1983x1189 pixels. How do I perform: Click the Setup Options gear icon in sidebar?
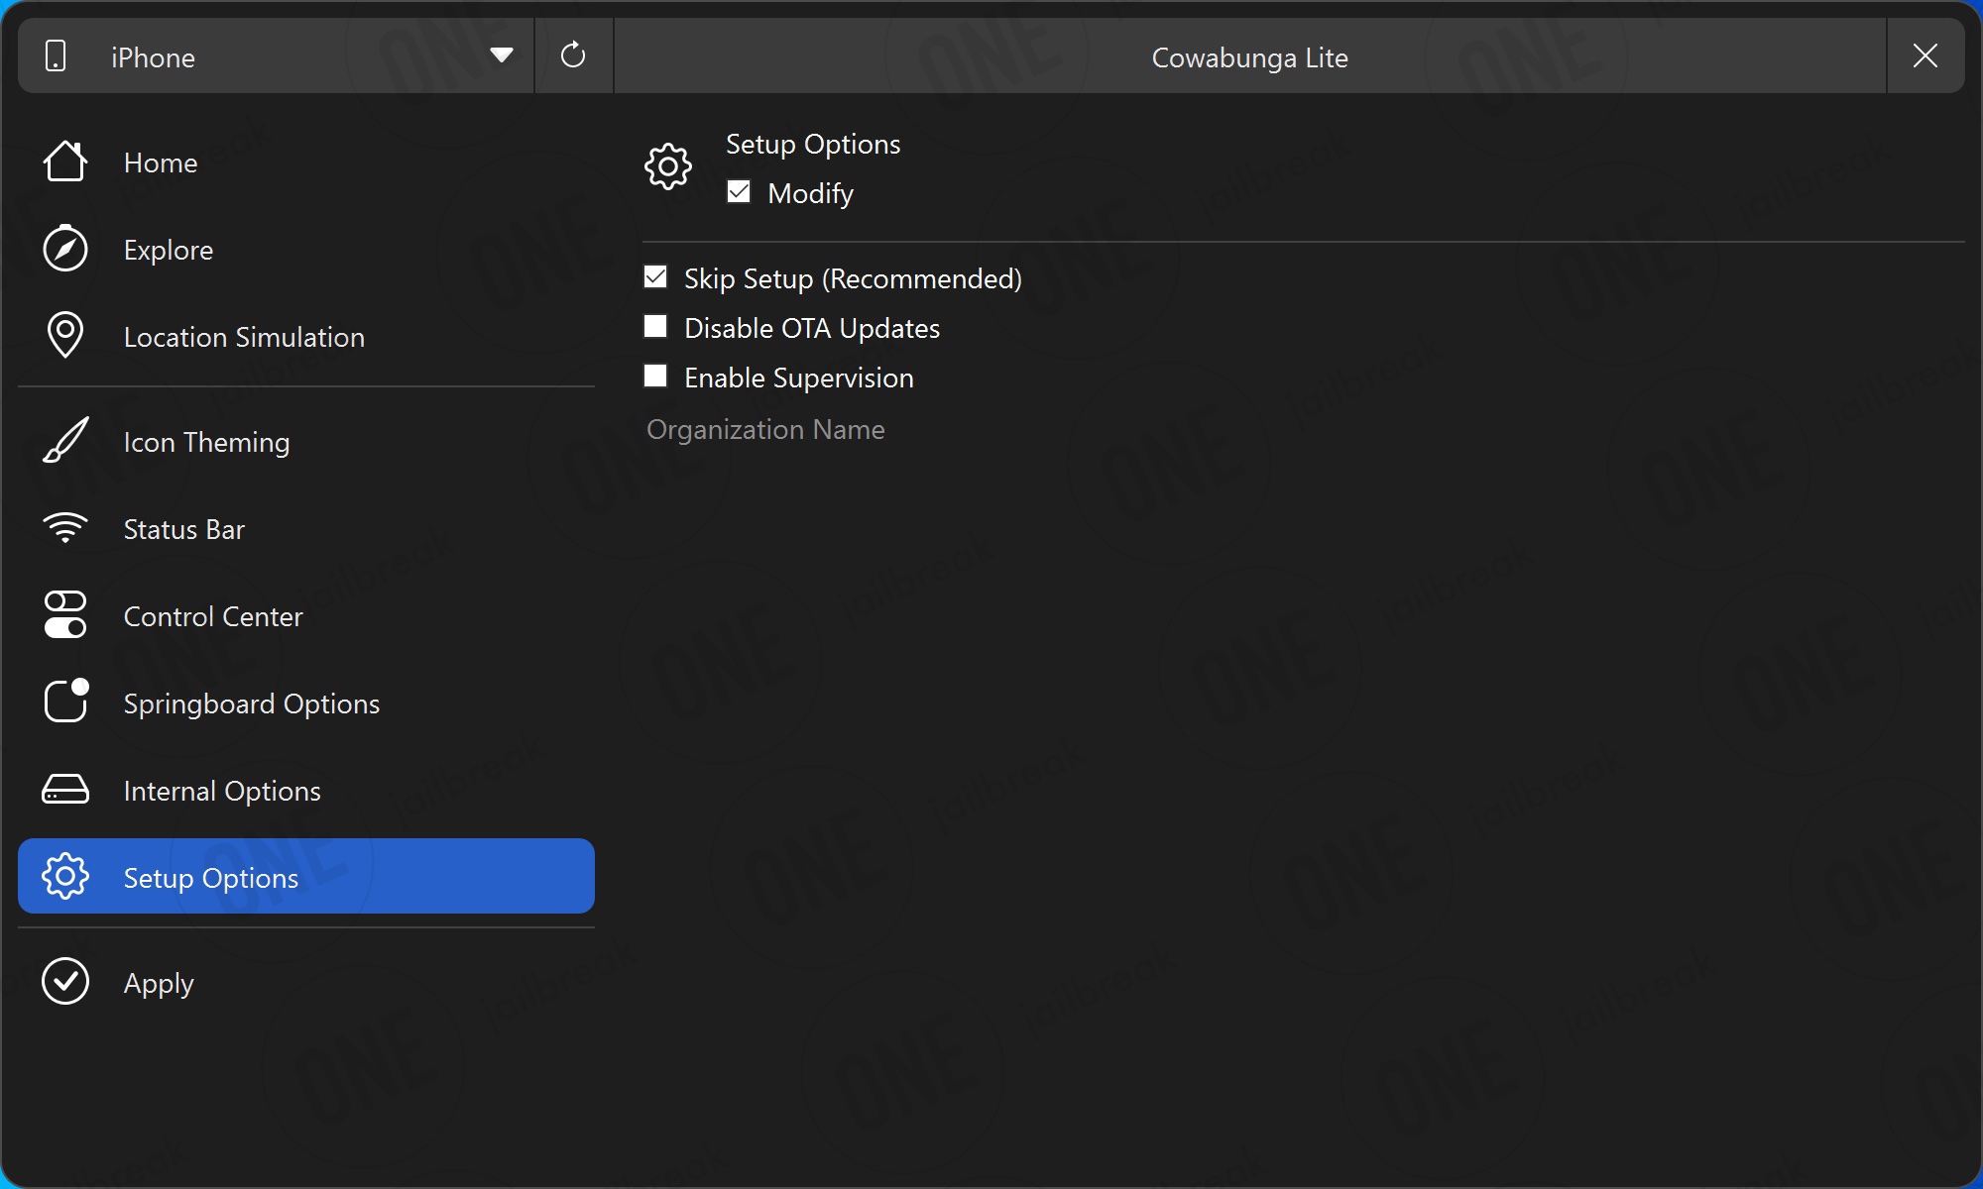(65, 876)
